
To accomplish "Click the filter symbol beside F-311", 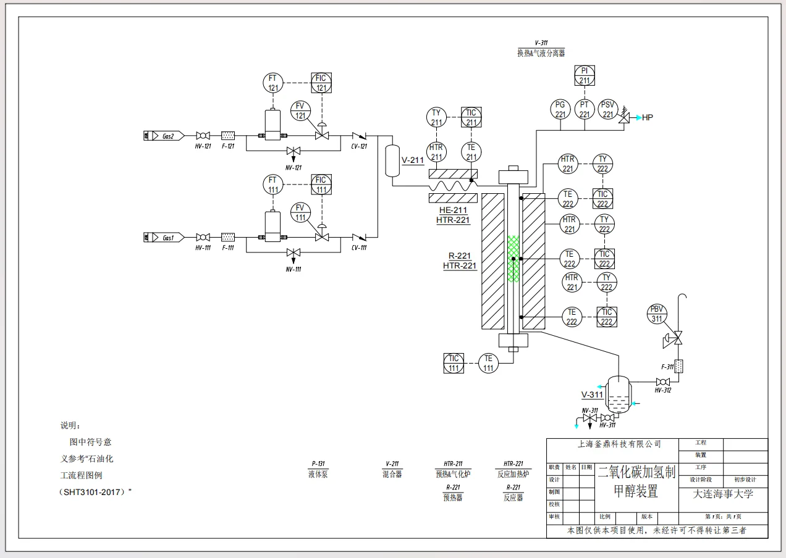I will point(679,366).
